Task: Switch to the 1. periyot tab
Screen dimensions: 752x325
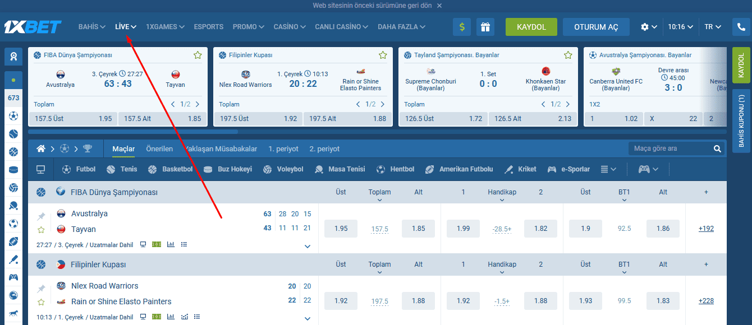Action: click(283, 148)
